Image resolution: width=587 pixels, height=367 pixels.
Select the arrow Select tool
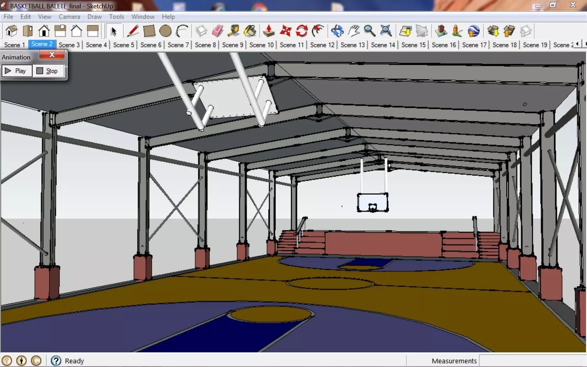point(113,31)
